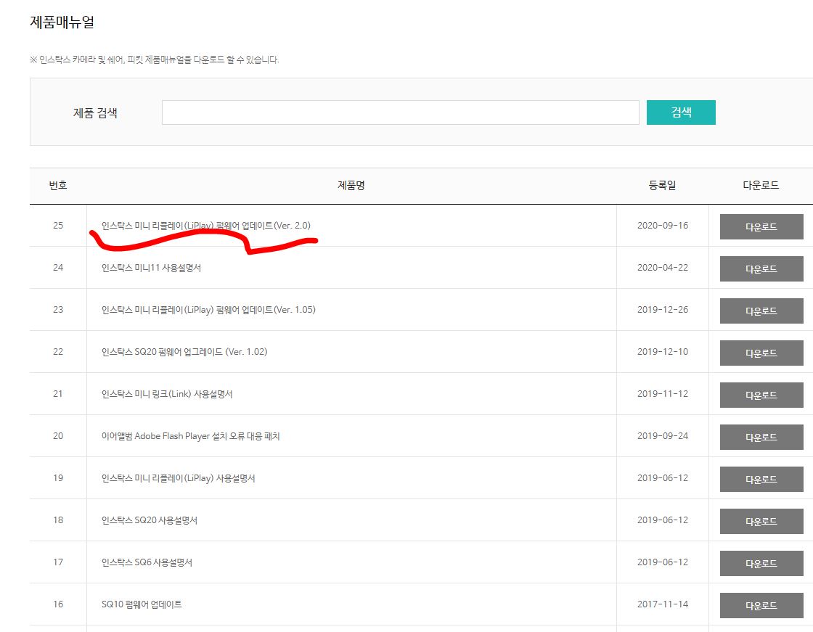Click the 번호 column header
Viewport: 813px width, 632px height.
(58, 185)
